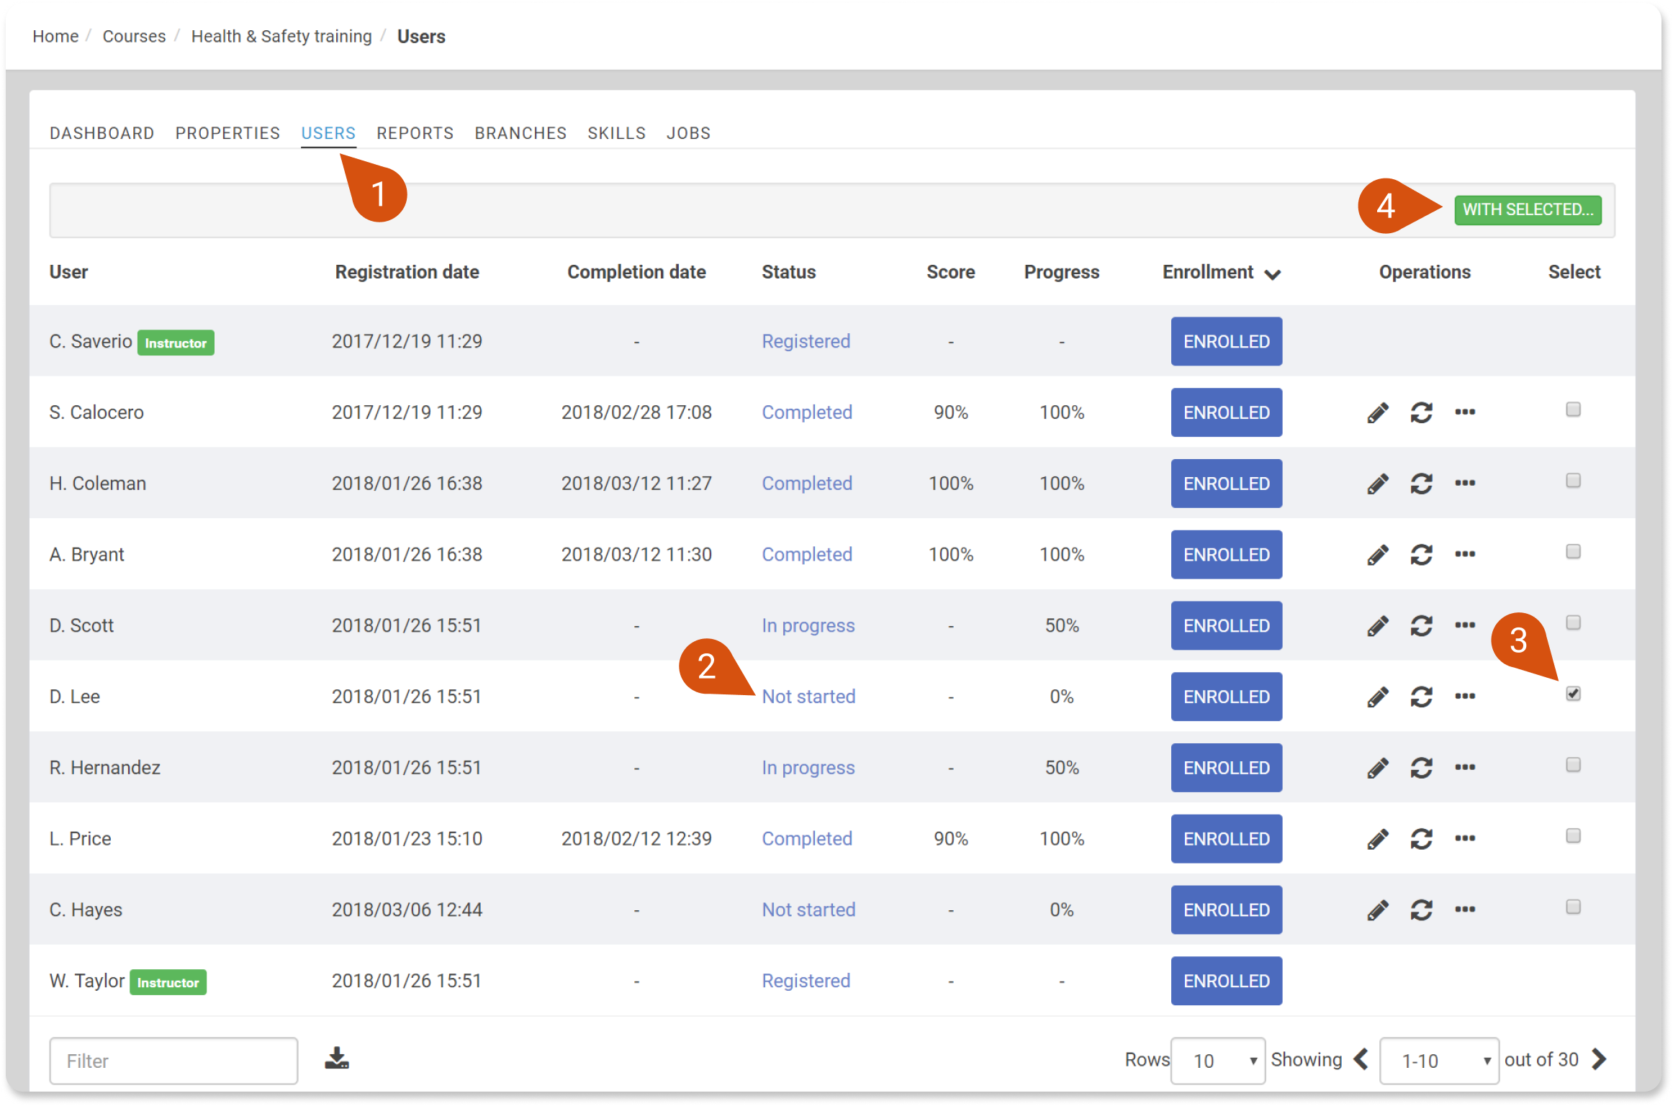This screenshot has height=1106, width=1673.
Task: Sort by Score column header
Action: coord(950,272)
